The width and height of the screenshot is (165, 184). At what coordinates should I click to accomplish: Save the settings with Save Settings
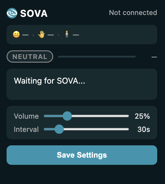click(82, 155)
